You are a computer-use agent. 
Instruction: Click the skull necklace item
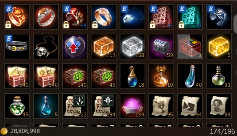pyautogui.click(x=46, y=47)
